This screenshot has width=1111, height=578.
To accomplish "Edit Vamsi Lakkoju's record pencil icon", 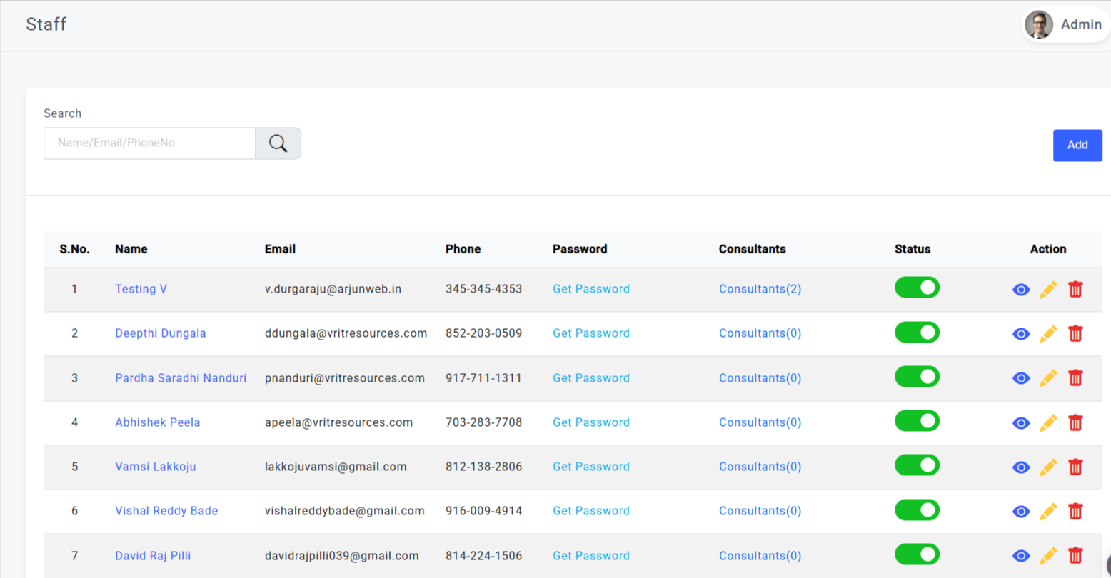I will [x=1048, y=467].
